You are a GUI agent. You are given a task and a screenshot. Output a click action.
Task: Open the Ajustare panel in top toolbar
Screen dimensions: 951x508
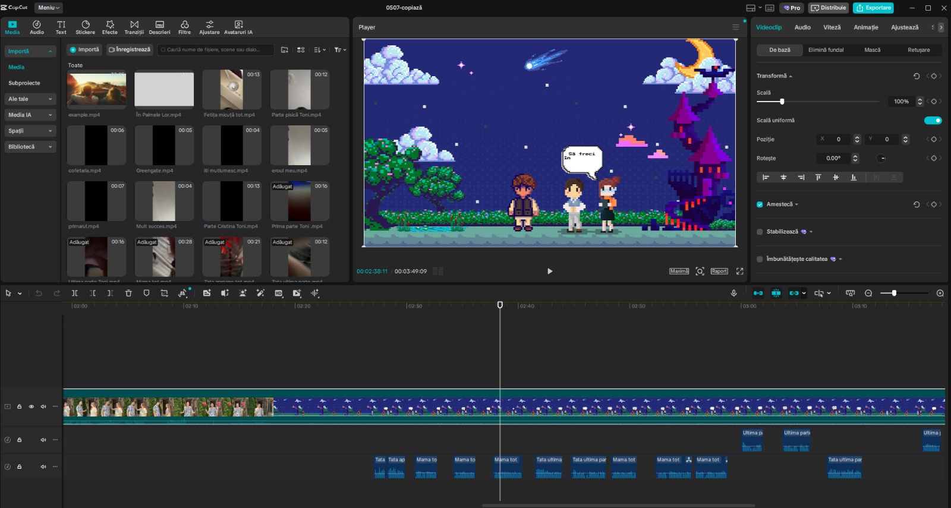(209, 27)
